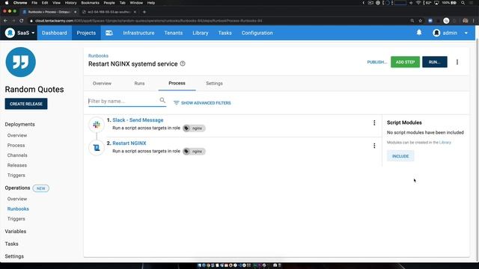Click the Slack step icon
The height and width of the screenshot is (269, 479).
(x=97, y=125)
